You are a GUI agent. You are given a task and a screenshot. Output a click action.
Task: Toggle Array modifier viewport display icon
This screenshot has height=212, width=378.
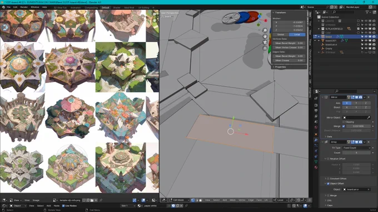[x=356, y=142]
